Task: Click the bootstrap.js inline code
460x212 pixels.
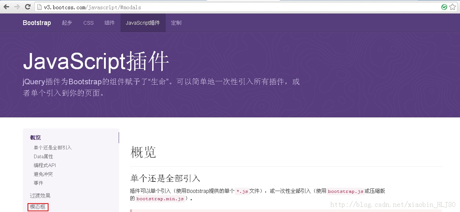Action: click(x=345, y=191)
